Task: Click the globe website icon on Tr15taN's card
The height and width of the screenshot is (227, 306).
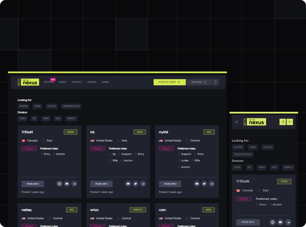Action: click(x=59, y=184)
